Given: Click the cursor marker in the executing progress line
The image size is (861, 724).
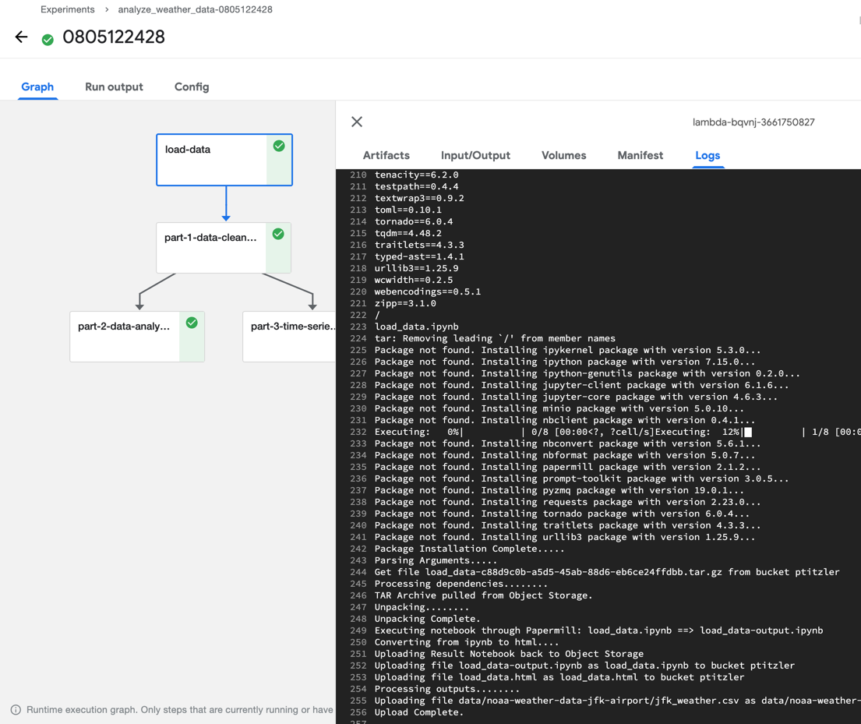Looking at the screenshot, I should point(748,431).
